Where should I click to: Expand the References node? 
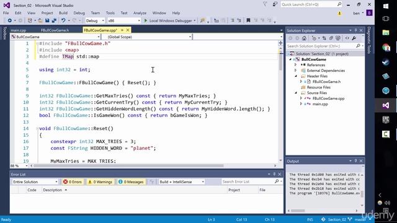click(295, 65)
